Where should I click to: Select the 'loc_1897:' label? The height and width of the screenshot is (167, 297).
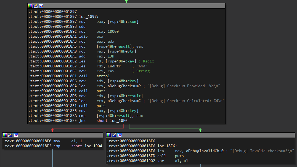[89, 17]
